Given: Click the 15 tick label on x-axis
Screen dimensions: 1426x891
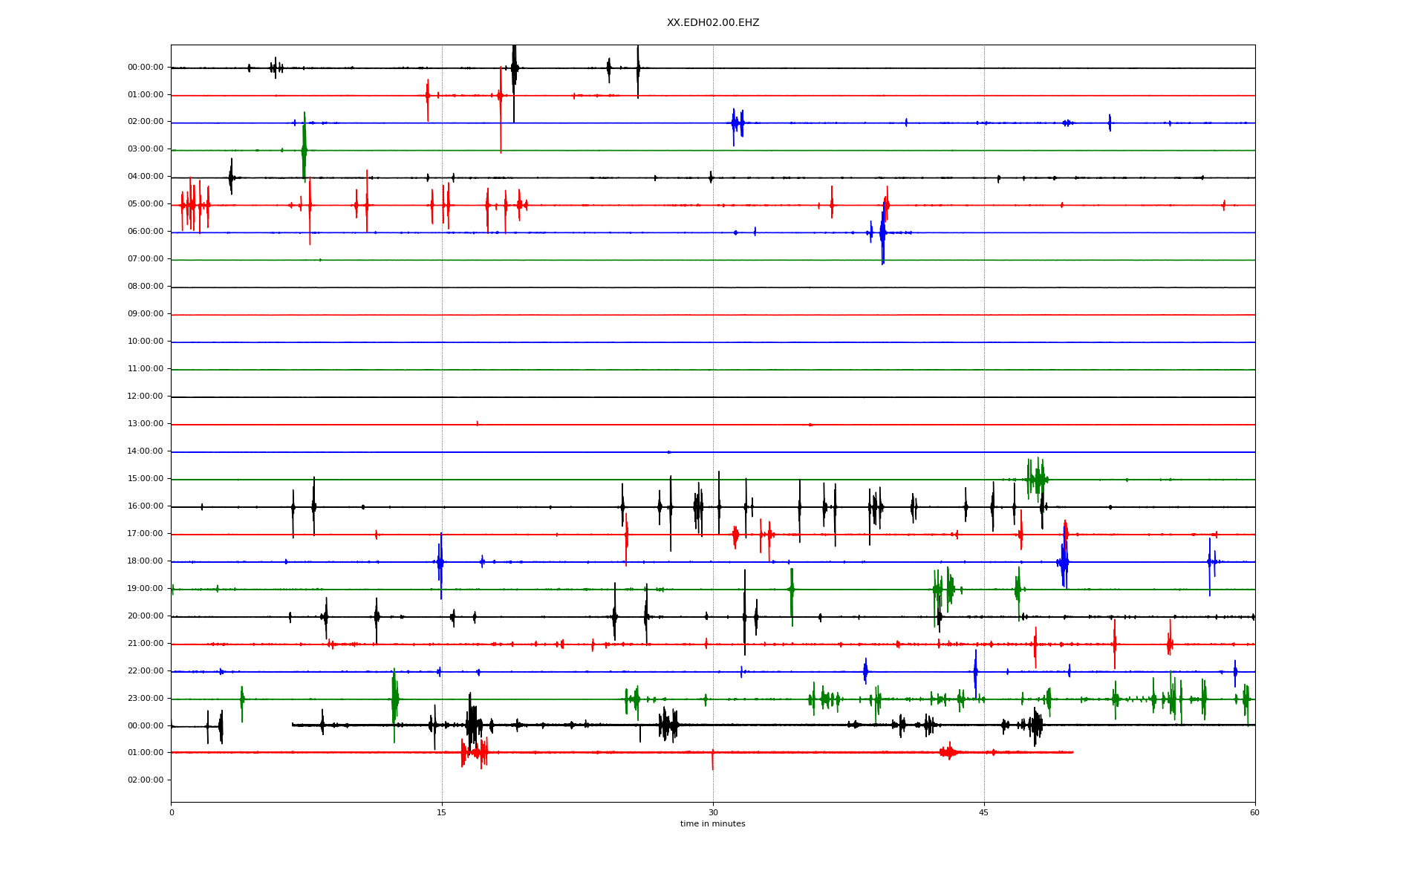Looking at the screenshot, I should (x=442, y=812).
